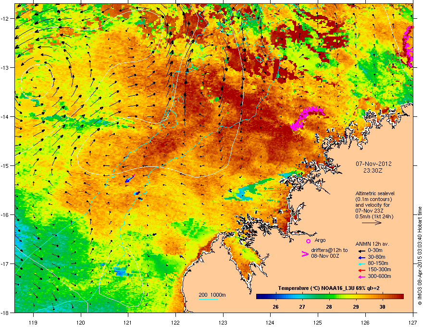Click the longitude axis label 127

pos(413,323)
